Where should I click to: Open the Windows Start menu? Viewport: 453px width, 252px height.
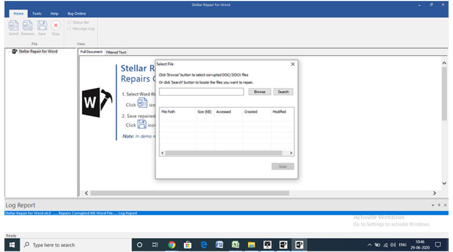(12, 245)
